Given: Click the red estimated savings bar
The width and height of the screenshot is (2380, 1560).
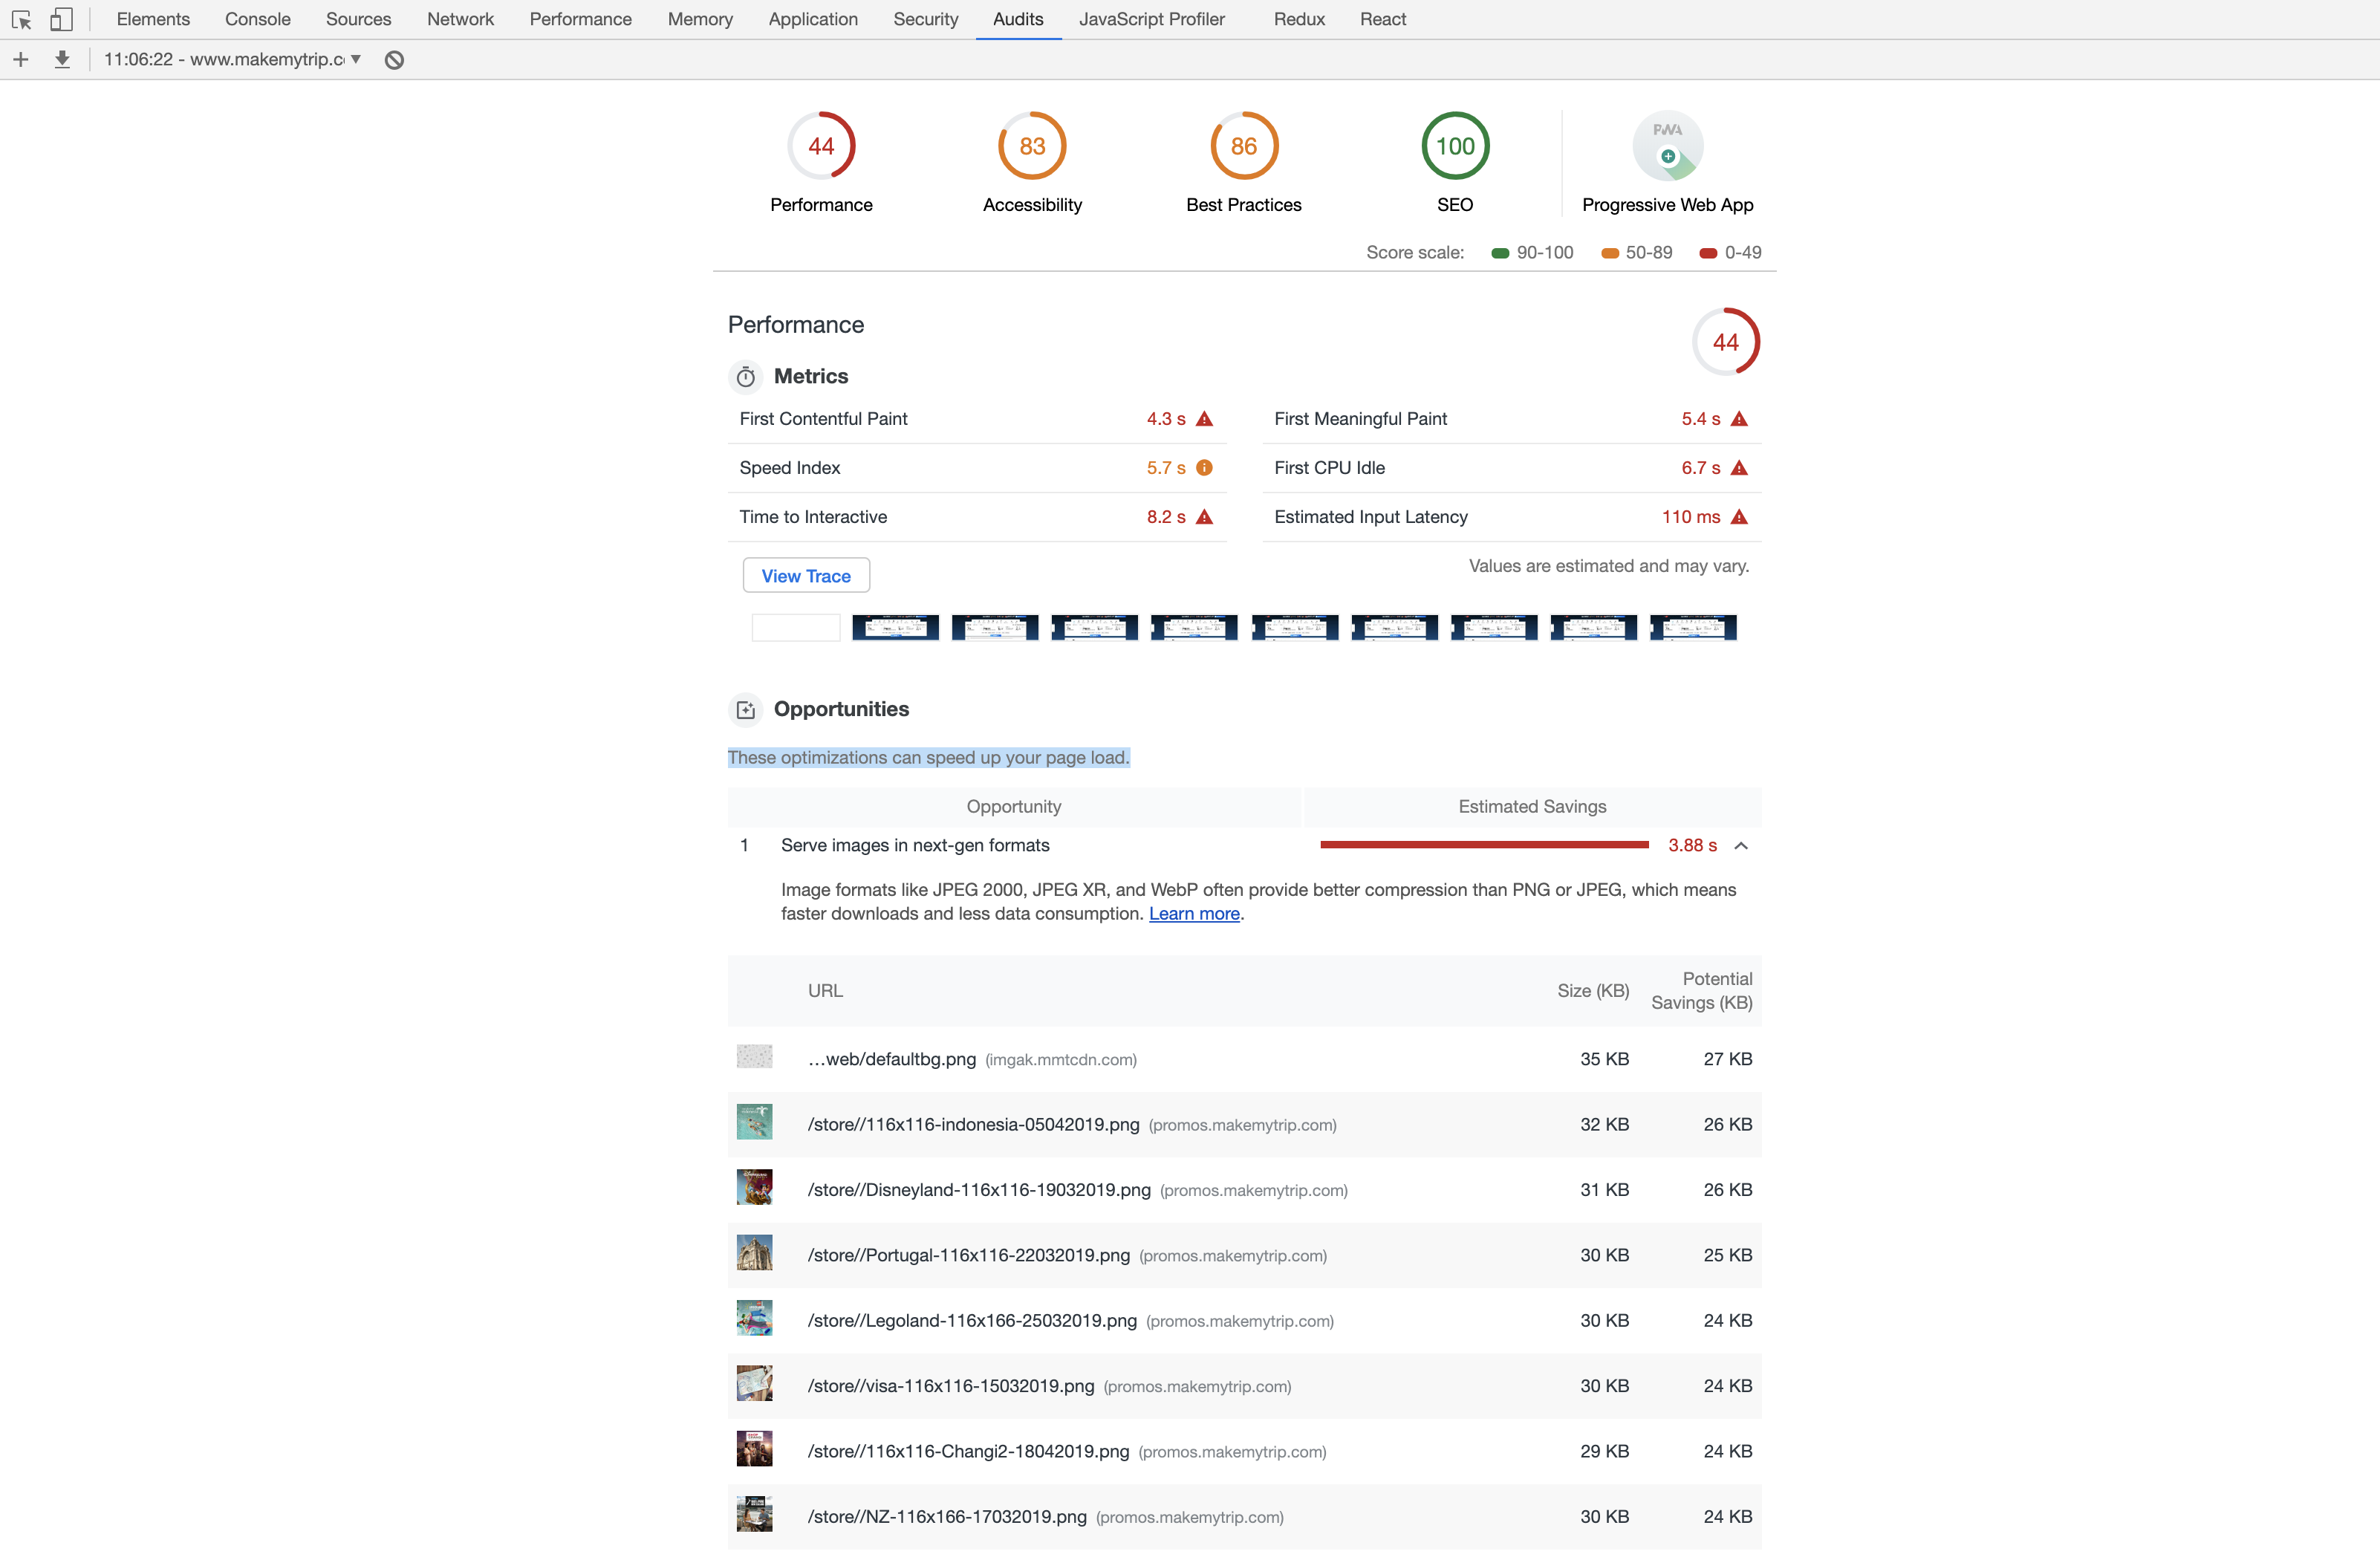Looking at the screenshot, I should click(1483, 845).
